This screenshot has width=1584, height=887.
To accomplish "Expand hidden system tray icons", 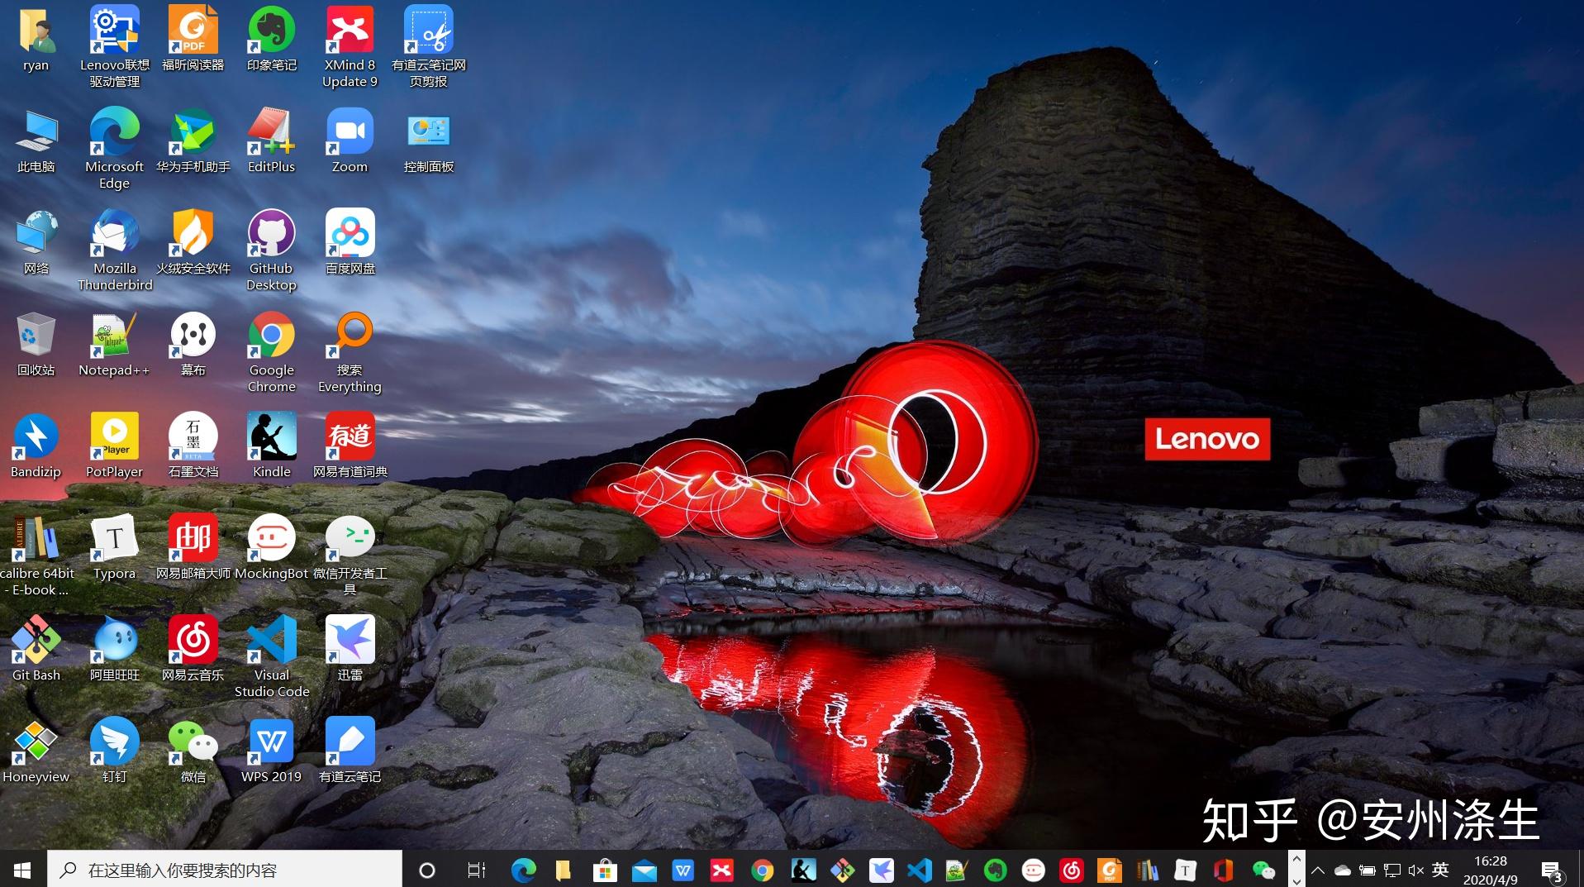I will click(x=1319, y=870).
